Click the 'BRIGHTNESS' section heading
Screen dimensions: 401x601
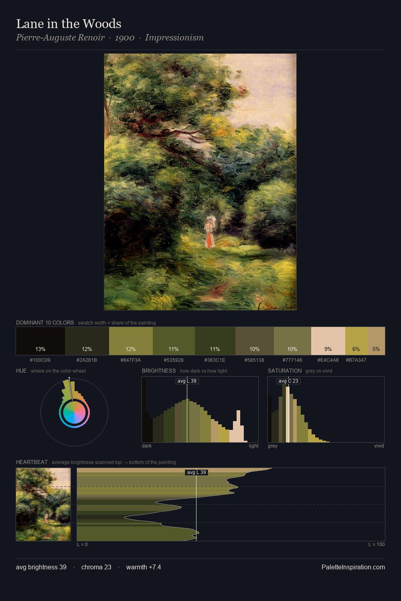[x=159, y=371]
